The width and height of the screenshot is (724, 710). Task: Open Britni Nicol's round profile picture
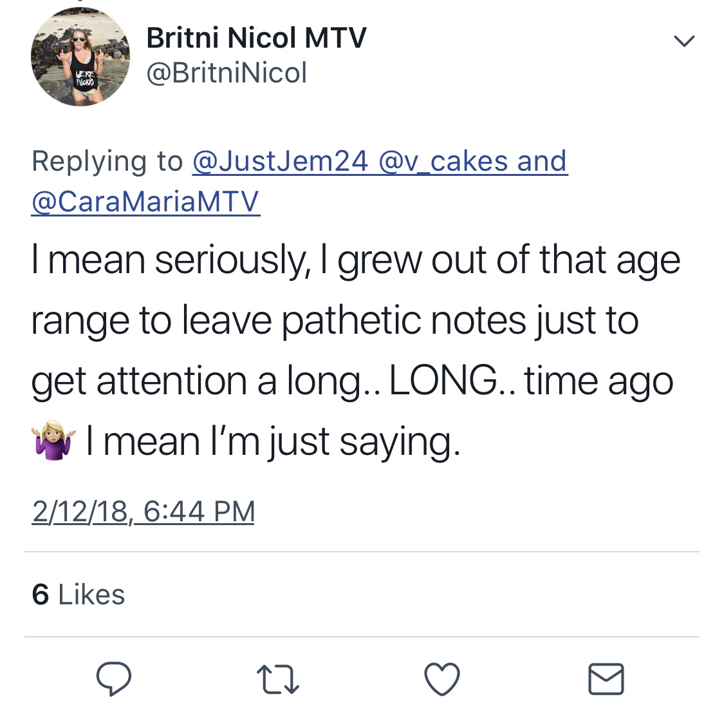[80, 57]
